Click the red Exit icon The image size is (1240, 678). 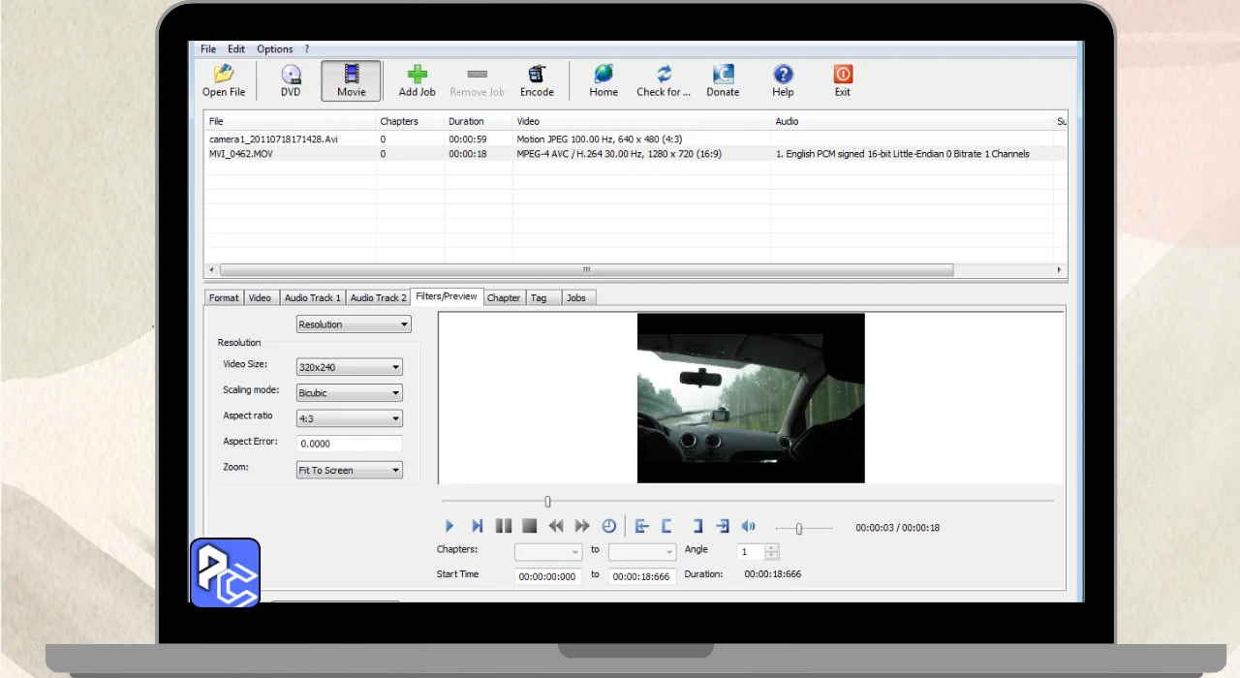pyautogui.click(x=843, y=76)
